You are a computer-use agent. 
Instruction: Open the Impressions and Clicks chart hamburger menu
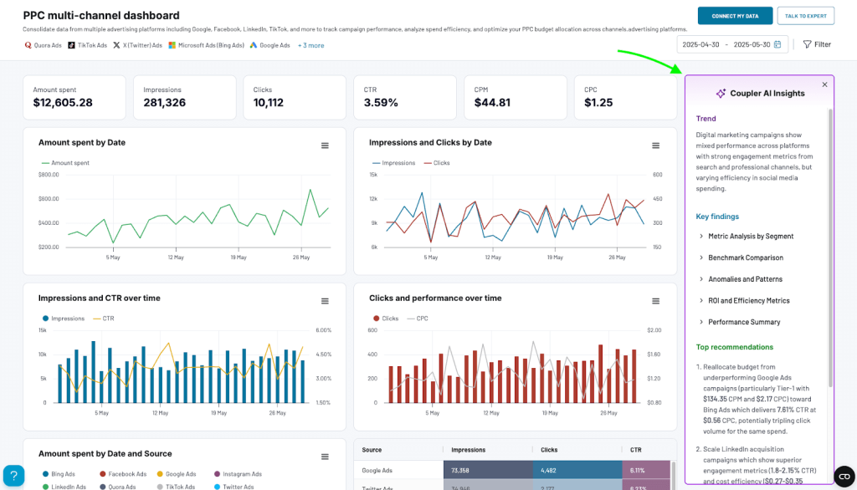(655, 145)
